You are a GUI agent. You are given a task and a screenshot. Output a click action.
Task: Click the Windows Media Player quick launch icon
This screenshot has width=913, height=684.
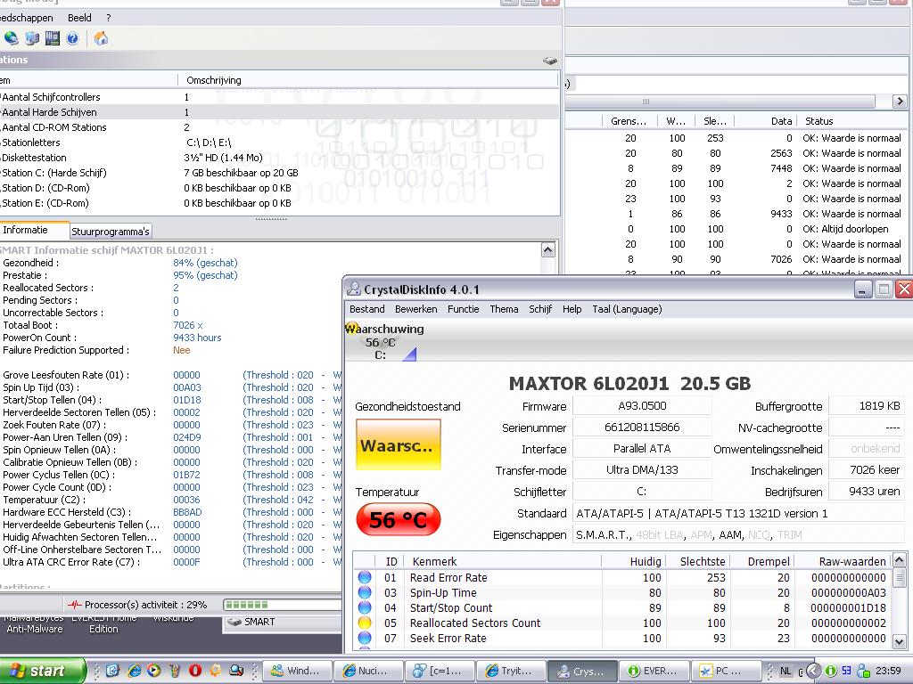tap(153, 670)
